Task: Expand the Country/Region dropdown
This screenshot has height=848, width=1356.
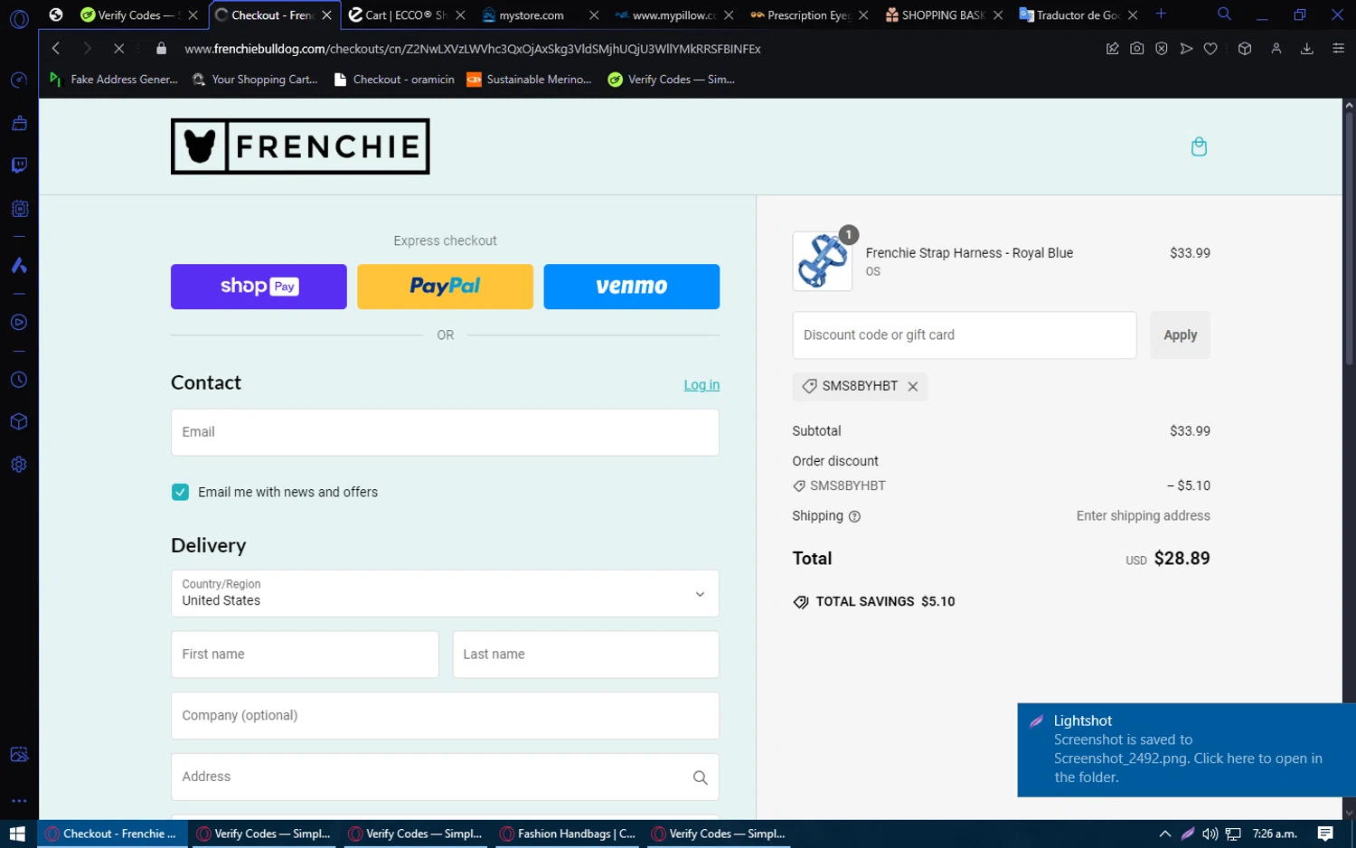Action: [x=445, y=593]
